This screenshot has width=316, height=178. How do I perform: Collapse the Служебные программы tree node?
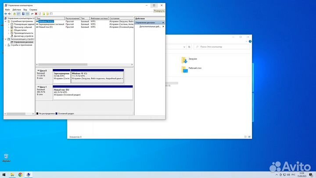[6, 21]
